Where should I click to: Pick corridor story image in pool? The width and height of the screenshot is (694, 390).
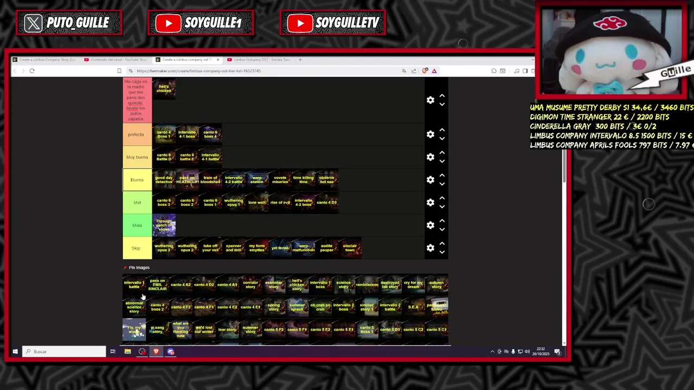click(250, 284)
